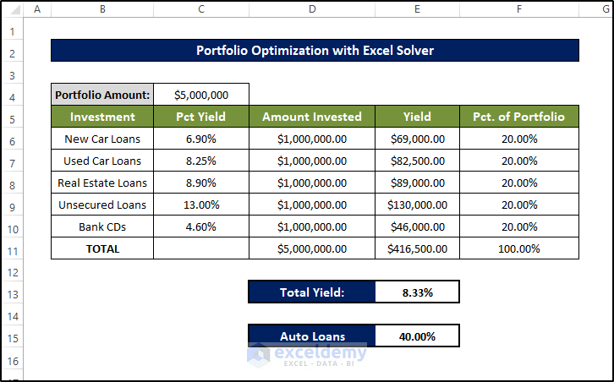Click the Real Estate Loans $89,000.00 yield cell
Screen dimensions: 614x382
pos(417,183)
